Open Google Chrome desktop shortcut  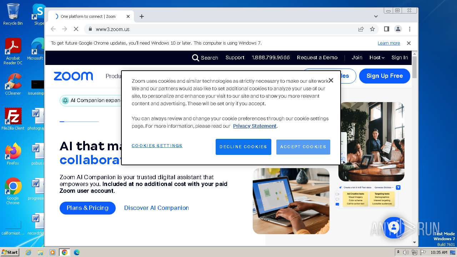[x=13, y=191]
